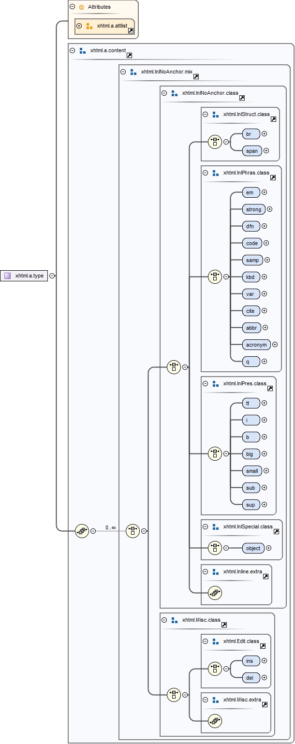This screenshot has height=744, width=295.
Task: Select the samp element node
Action: pyautogui.click(x=252, y=260)
